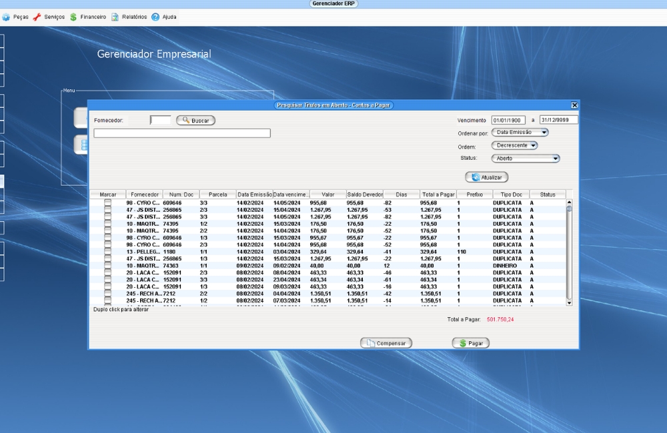This screenshot has height=433, width=667.
Task: Open the Ajuda menu
Action: click(164, 17)
